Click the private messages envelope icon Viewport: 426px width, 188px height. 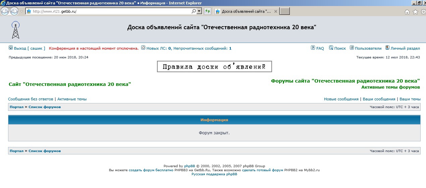tap(143, 48)
